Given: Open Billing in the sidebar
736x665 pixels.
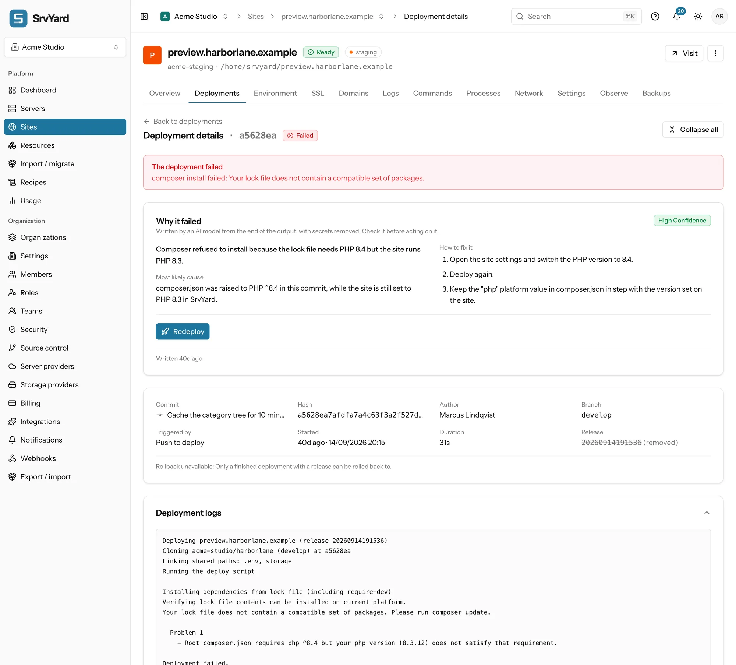Looking at the screenshot, I should pos(65,403).
